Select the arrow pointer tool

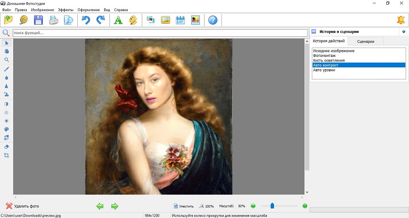tap(6, 43)
